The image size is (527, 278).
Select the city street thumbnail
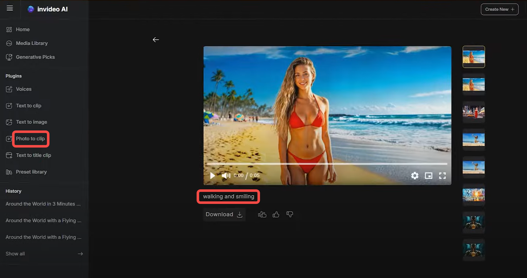click(473, 112)
